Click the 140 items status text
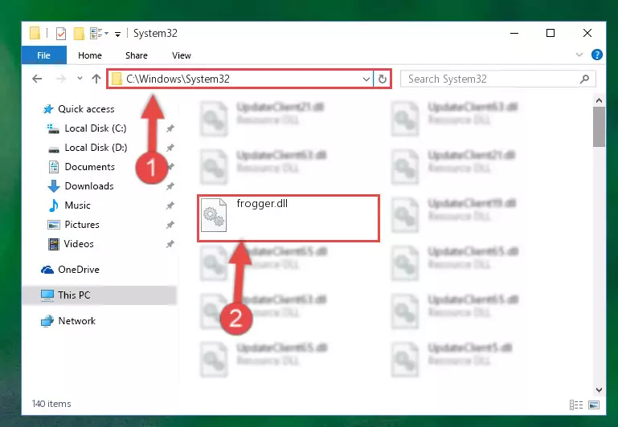This screenshot has width=618, height=427. click(51, 404)
